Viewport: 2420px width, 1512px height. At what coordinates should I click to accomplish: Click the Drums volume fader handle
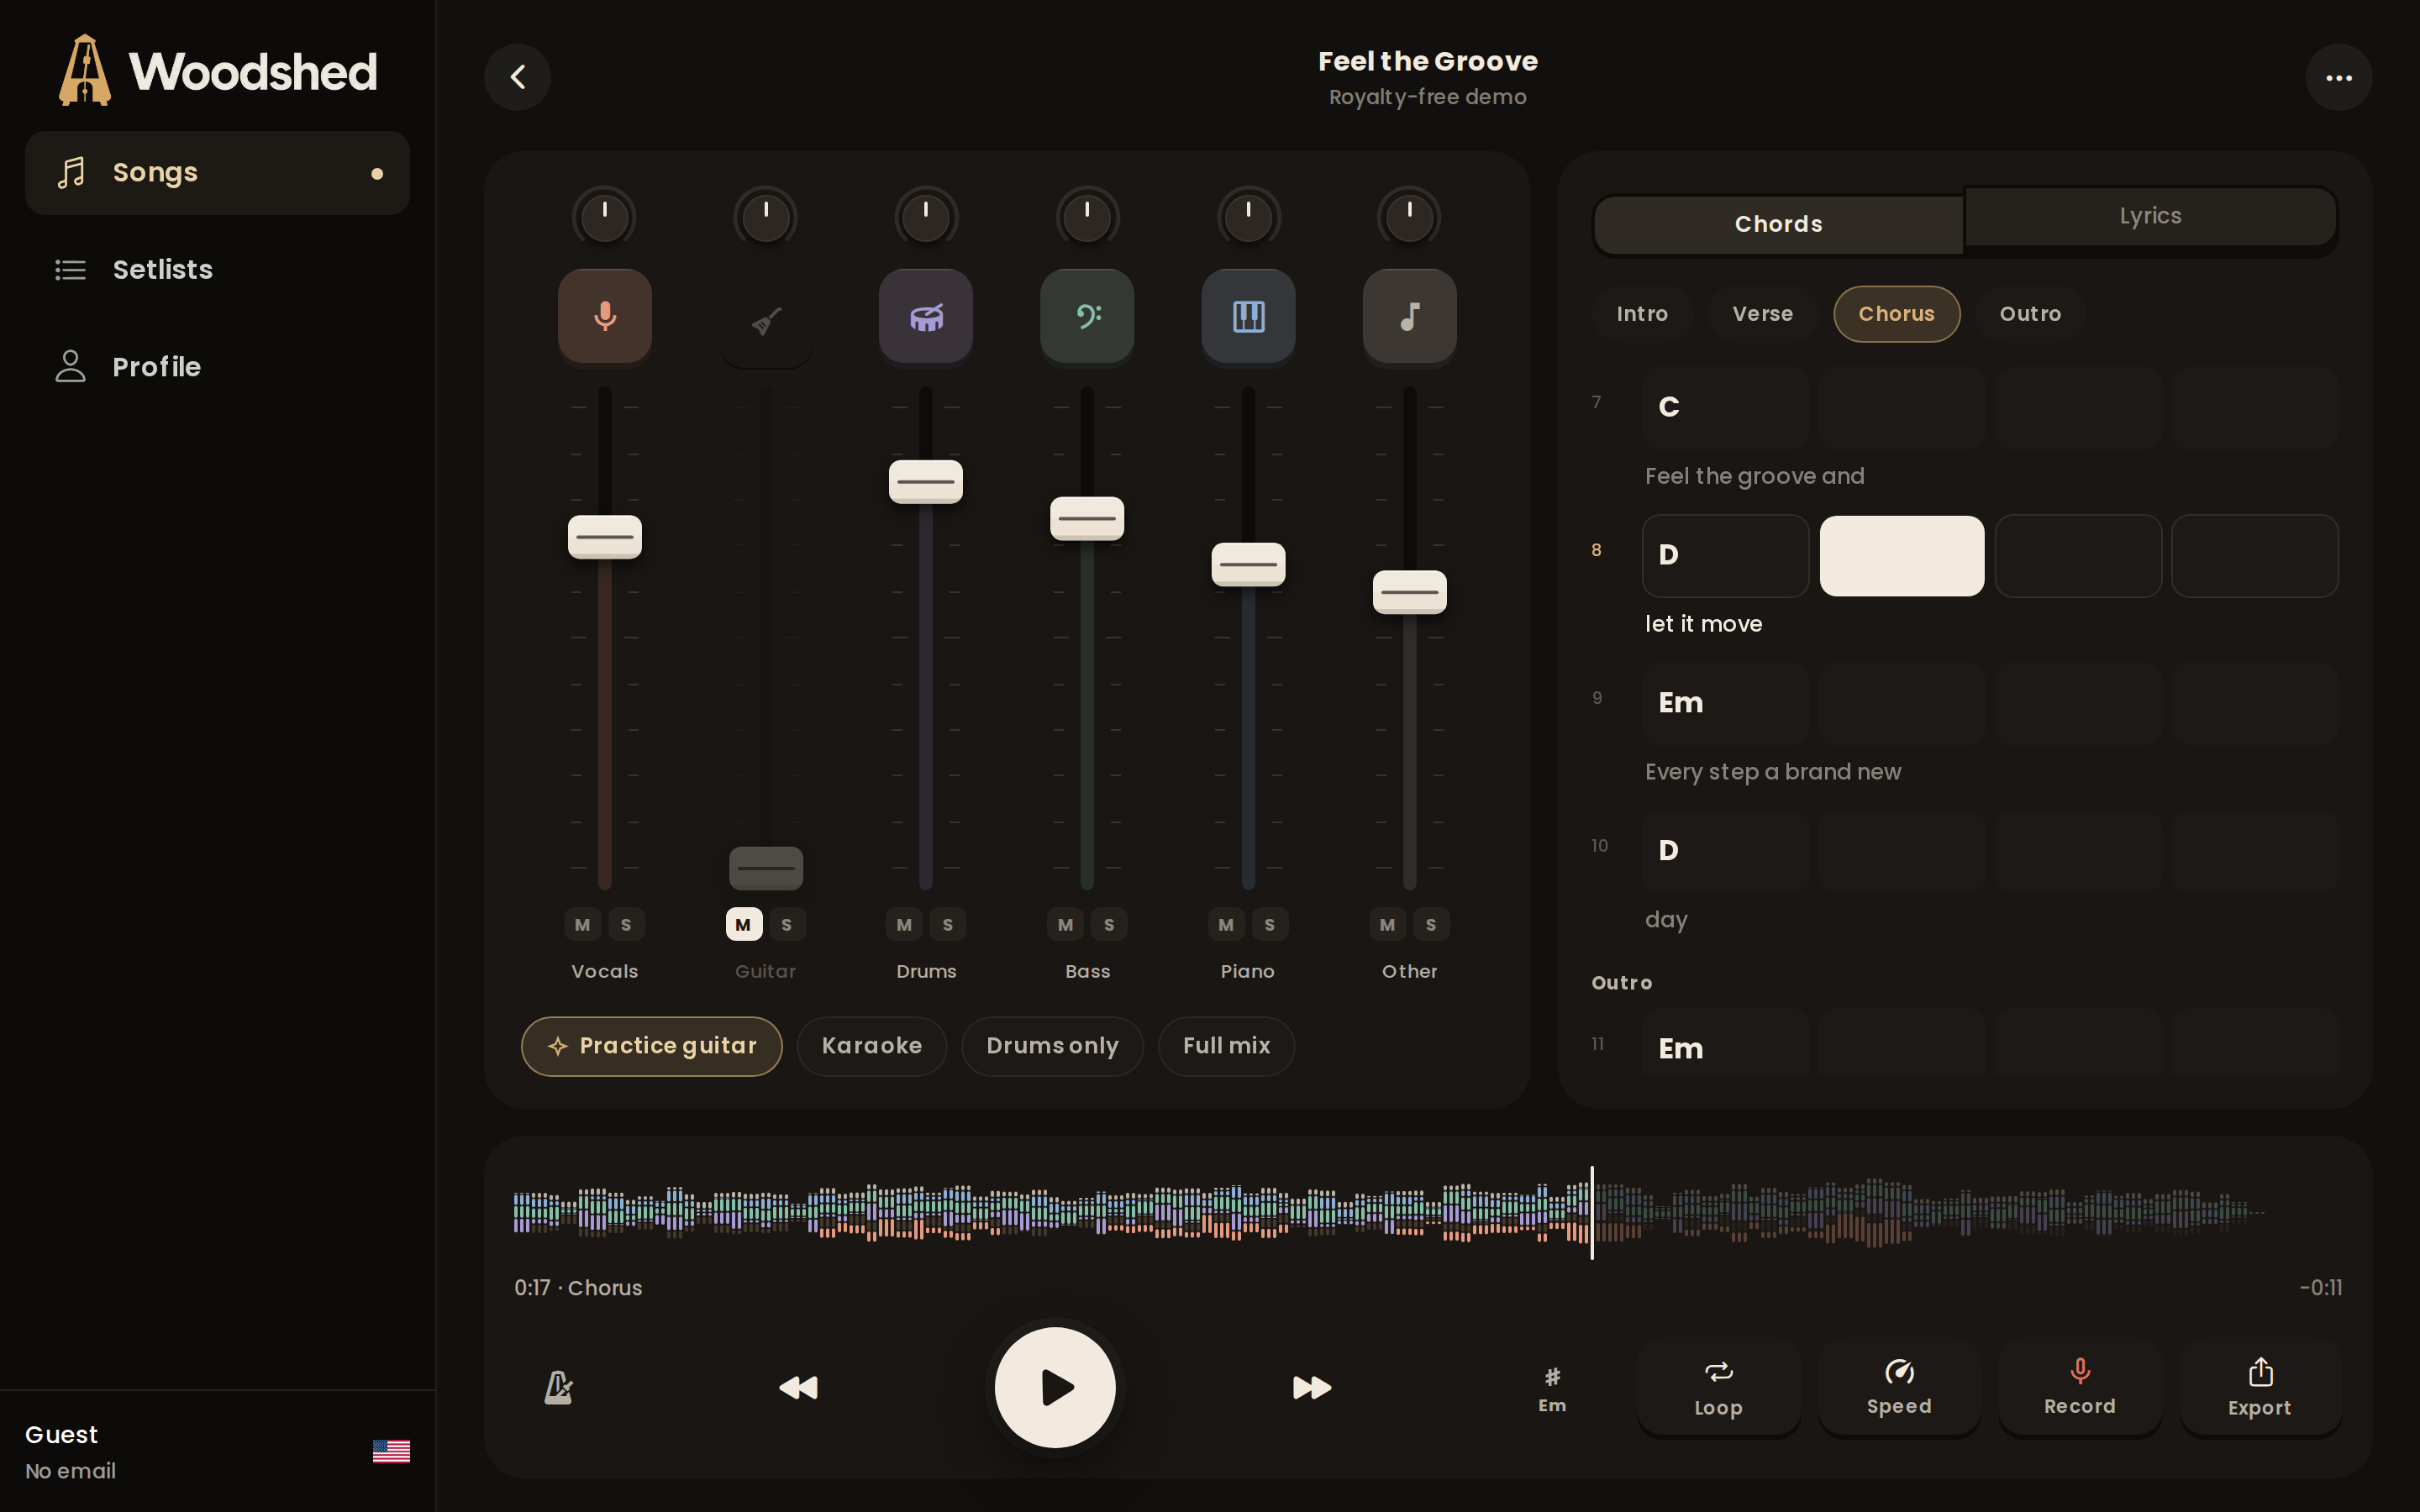tap(926, 482)
